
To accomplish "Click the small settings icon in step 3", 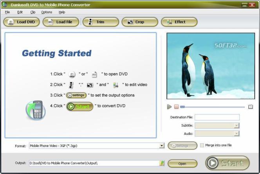I will (76, 95).
